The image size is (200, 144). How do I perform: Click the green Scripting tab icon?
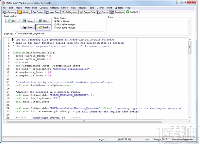click(127, 12)
